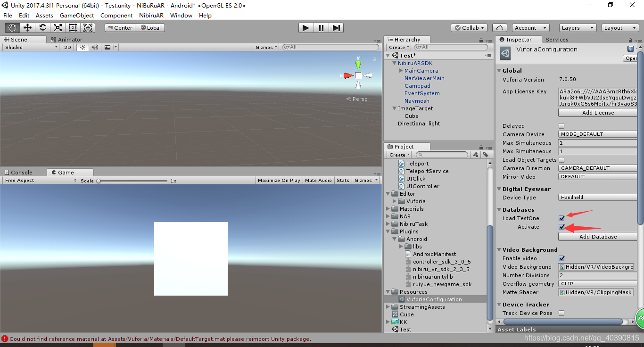Click the Add Database button
The image size is (644, 347).
point(598,237)
